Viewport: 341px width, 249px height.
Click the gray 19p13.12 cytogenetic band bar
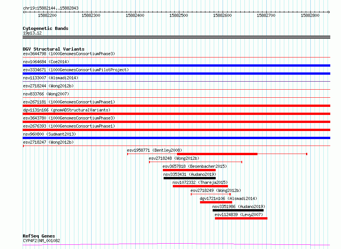tap(176, 37)
